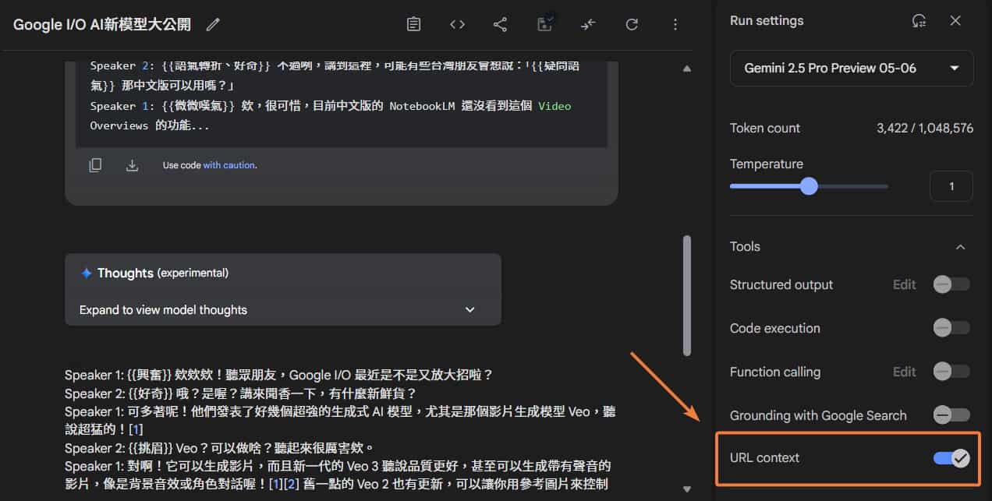The image size is (992, 501).
Task: Click the save prompt icon
Action: tap(545, 24)
